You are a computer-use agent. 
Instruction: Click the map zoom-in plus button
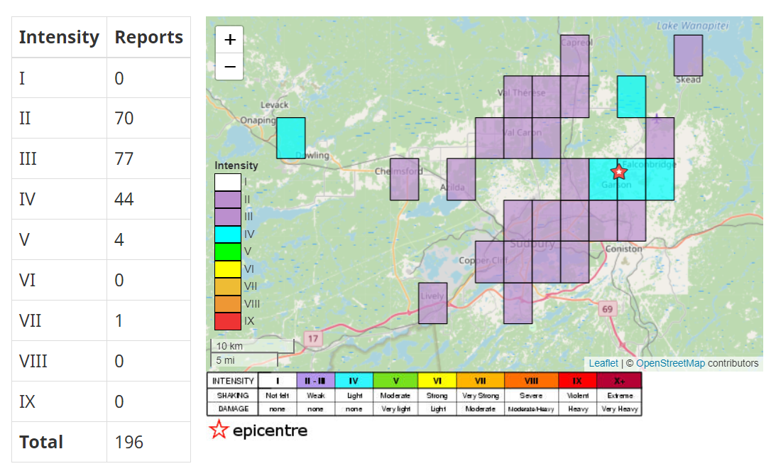[x=229, y=39]
